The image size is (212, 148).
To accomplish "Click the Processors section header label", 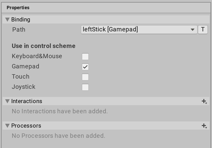I will (26, 126).
